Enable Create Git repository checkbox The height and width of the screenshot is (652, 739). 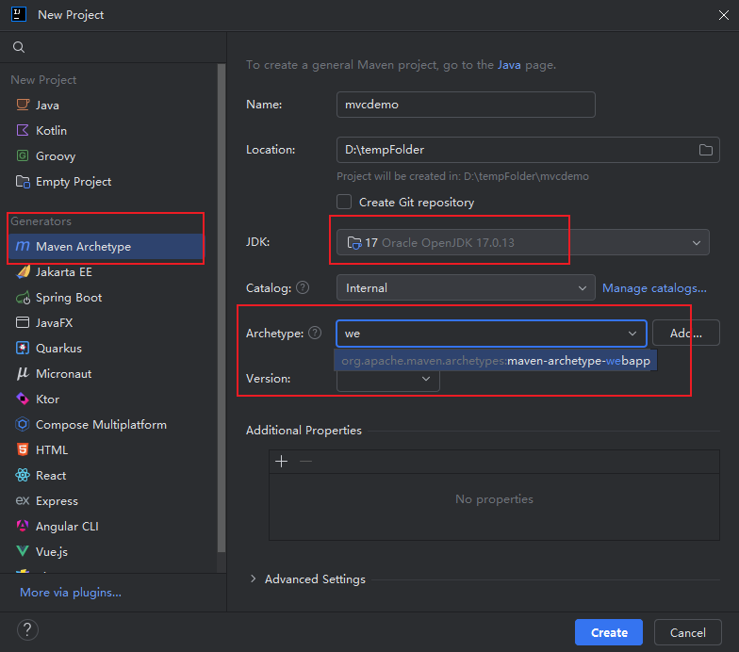[x=344, y=202]
